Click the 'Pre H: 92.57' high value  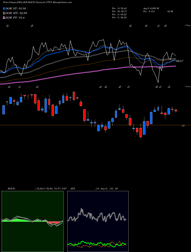(119, 11)
